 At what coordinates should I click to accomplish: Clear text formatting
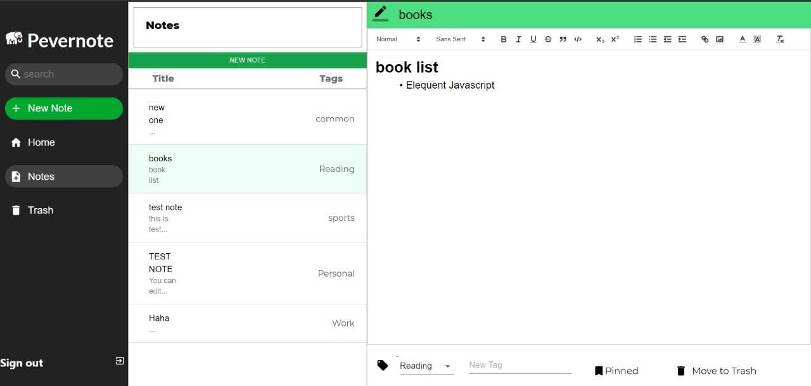(780, 39)
